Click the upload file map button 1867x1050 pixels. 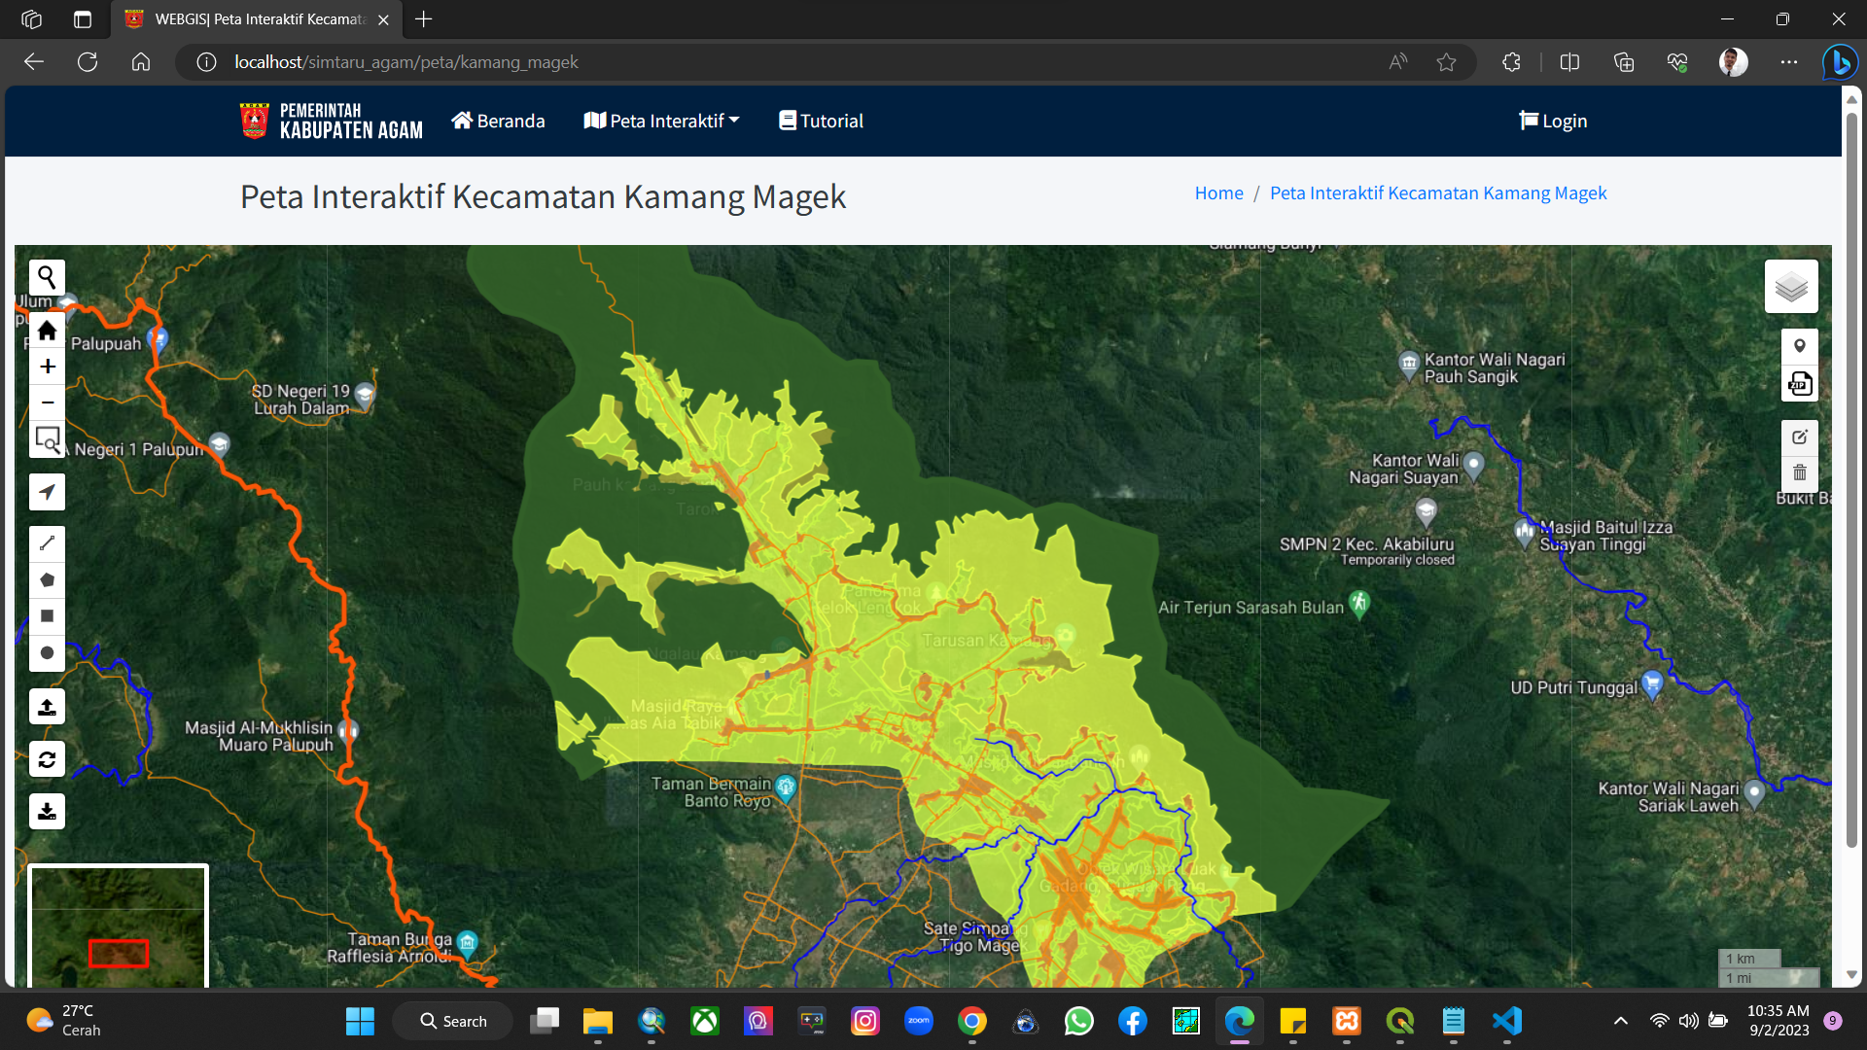point(47,707)
